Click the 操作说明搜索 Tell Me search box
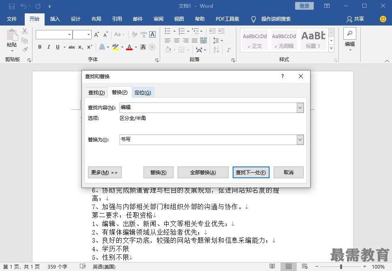The width and height of the screenshot is (392, 271). [271, 19]
